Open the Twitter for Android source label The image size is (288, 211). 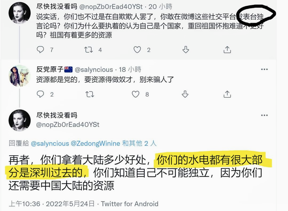130,204
